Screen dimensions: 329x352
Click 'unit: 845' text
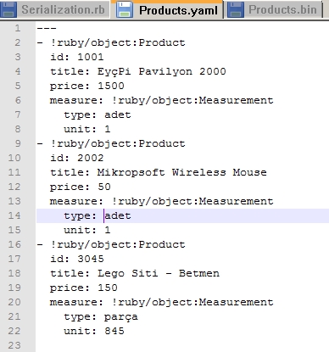94,332
